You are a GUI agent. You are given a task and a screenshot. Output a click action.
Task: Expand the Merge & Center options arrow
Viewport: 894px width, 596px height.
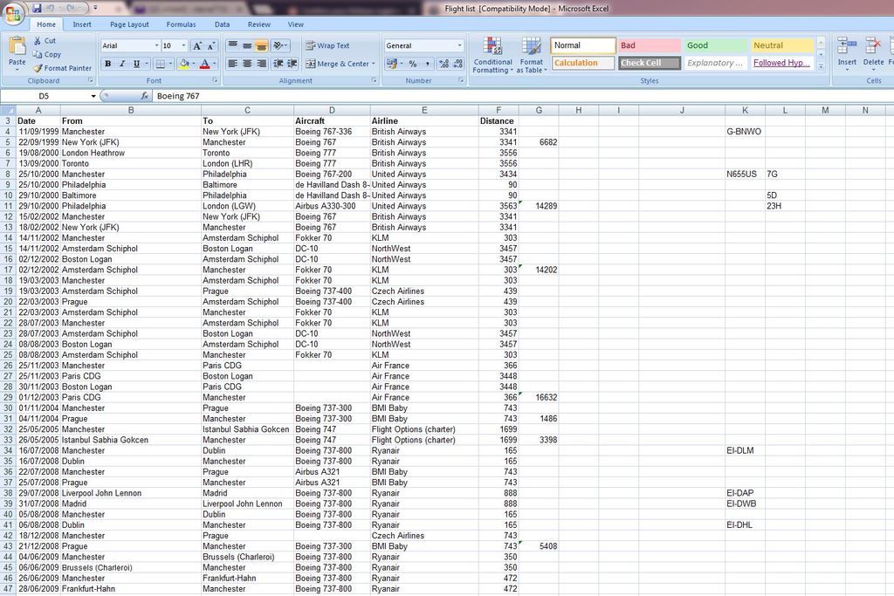[374, 64]
